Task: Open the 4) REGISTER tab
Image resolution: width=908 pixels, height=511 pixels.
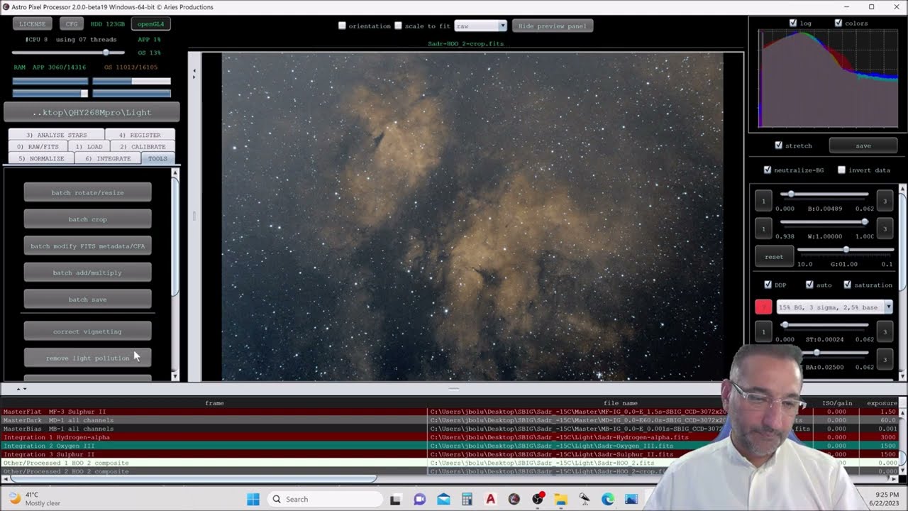Action: pos(140,135)
